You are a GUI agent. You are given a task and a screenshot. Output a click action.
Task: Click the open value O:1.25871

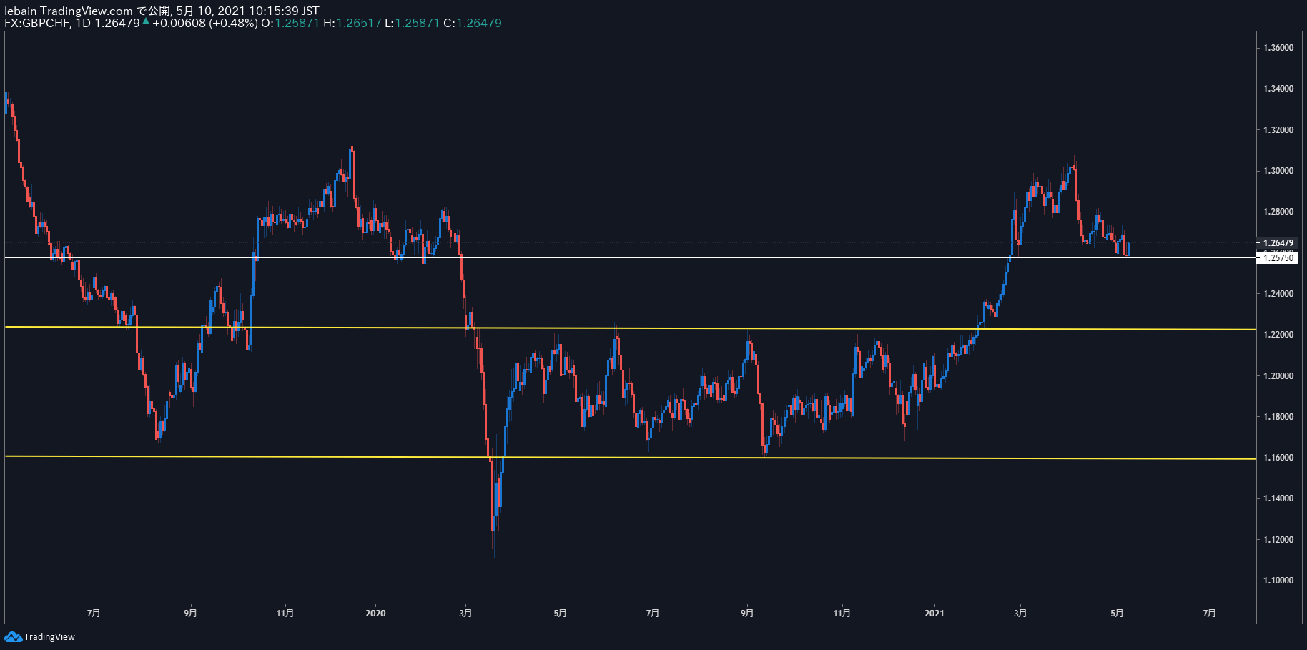pyautogui.click(x=290, y=23)
